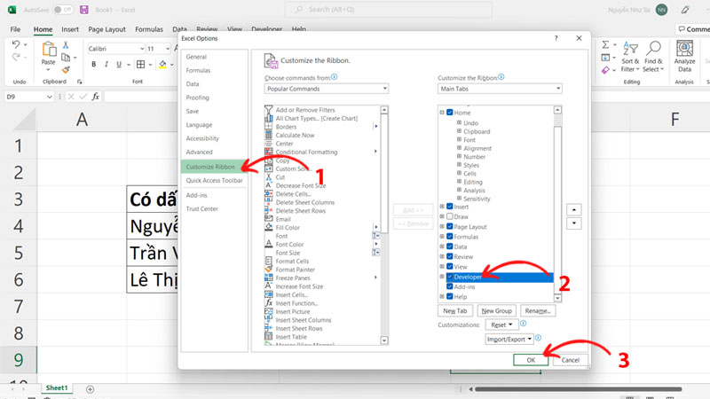This screenshot has height=399, width=710.
Task: Click the New Tab button
Action: (455, 311)
